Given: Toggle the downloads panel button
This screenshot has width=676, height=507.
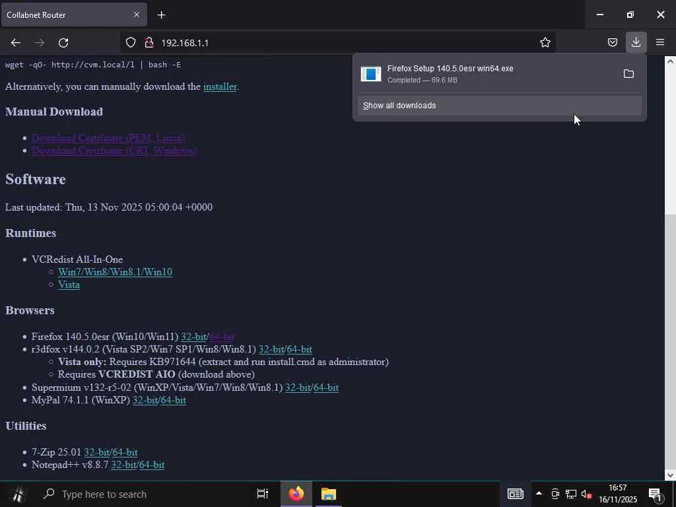Looking at the screenshot, I should [636, 42].
